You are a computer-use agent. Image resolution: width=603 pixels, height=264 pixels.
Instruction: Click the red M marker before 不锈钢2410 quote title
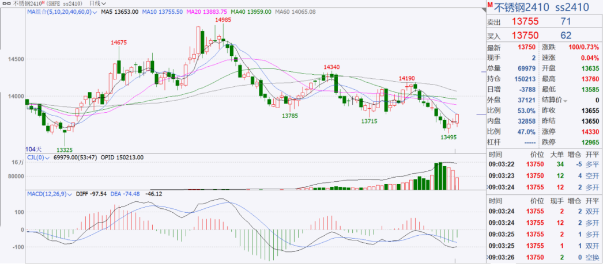click(x=490, y=3)
